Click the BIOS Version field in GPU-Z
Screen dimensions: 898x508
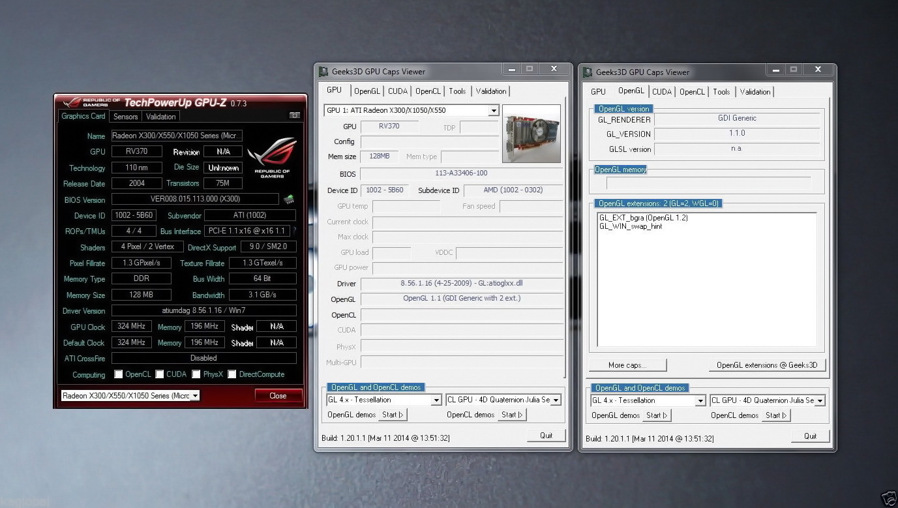coord(195,200)
